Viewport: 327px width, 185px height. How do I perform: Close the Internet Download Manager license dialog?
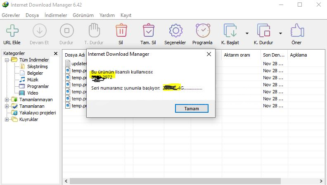209,54
